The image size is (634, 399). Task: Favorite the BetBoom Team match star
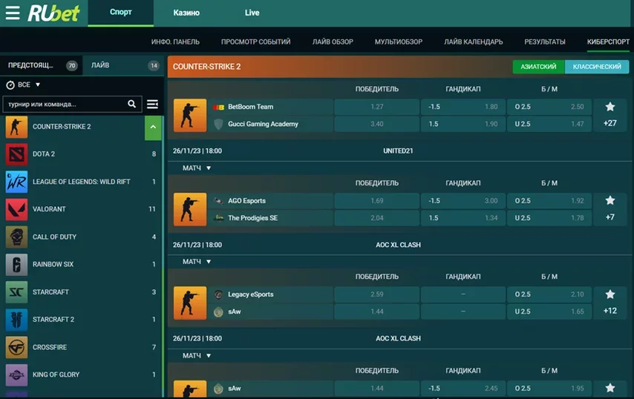[610, 107]
